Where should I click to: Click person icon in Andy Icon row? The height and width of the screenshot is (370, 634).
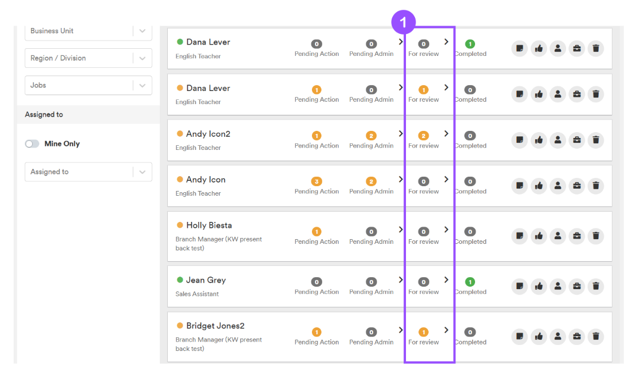tap(558, 186)
